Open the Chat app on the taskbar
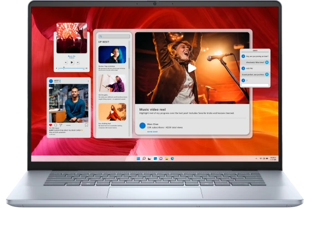Image resolution: width=332 pixels, height=233 pixels. (161, 158)
